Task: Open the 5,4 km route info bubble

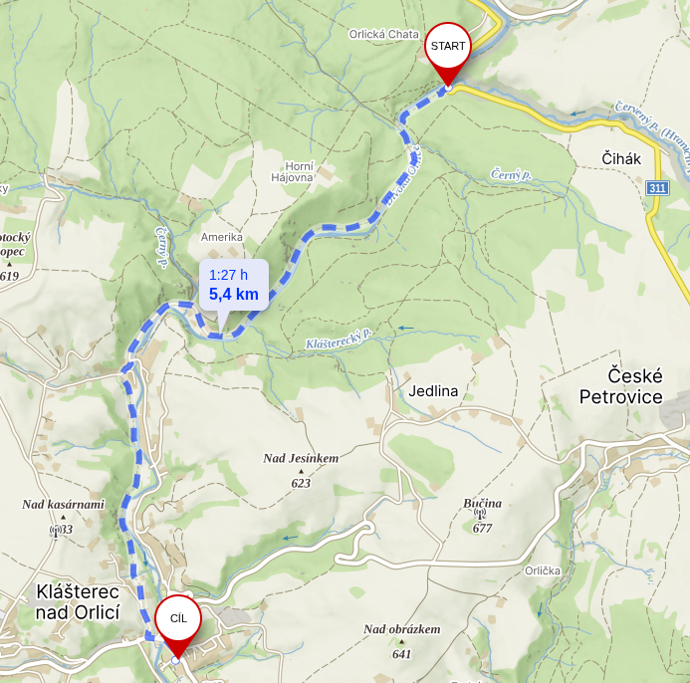Action: pos(234,285)
